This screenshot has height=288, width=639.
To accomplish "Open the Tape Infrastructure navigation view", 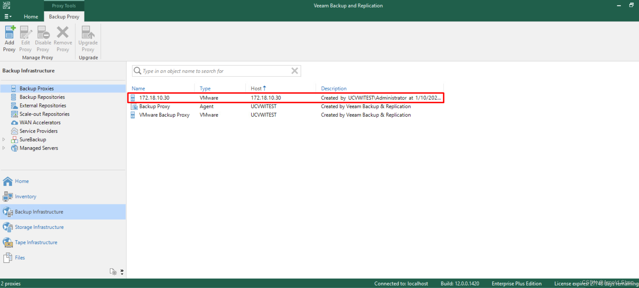I will pos(63,242).
